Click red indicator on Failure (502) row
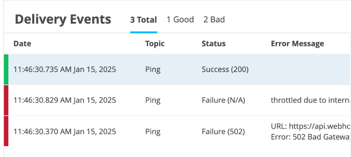Screen dimensions: 351x157 [x=6, y=131]
